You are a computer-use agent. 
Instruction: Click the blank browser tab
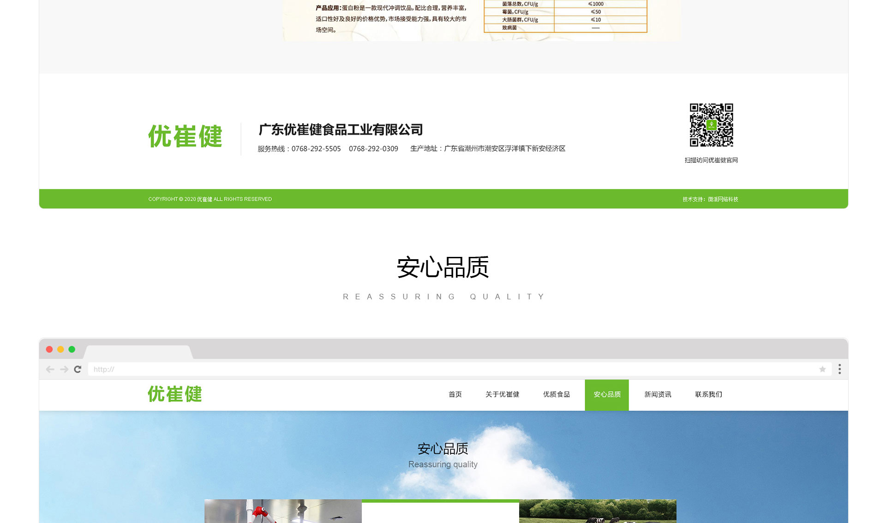click(x=138, y=352)
